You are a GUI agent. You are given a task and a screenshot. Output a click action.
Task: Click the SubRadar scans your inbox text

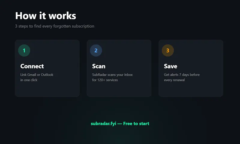click(x=112, y=75)
